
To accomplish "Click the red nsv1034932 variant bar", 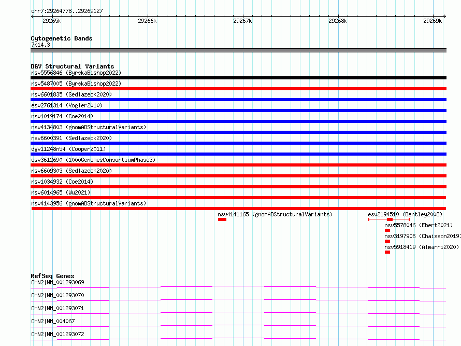I will point(238,187).
